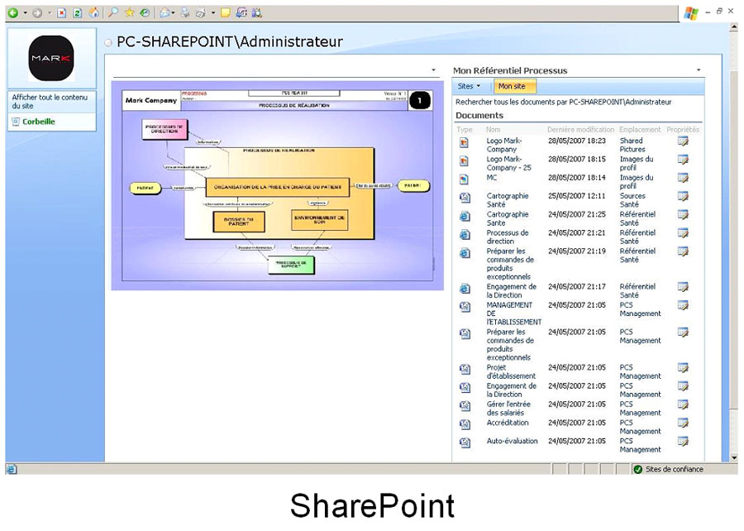Click the 25/05/2007 12:11 date cell
744x531 pixels.
point(577,195)
